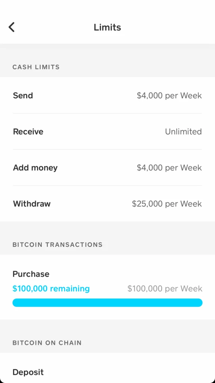The image size is (215, 383).
Task: Select the CASH LIMITS section header
Action: pos(36,67)
